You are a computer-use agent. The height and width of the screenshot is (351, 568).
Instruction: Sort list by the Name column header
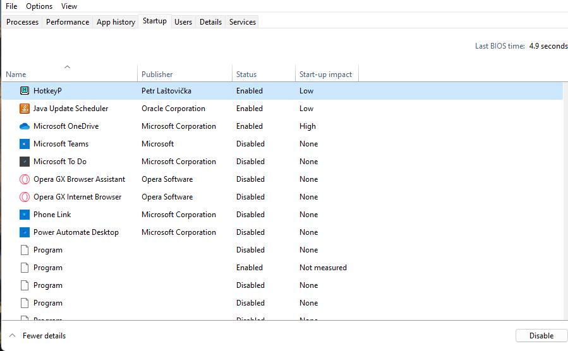coord(16,74)
